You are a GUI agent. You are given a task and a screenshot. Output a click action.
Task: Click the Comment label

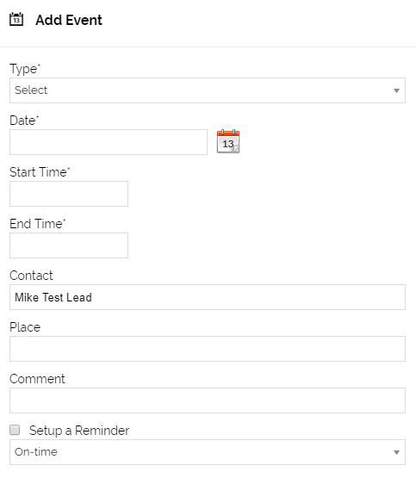click(37, 379)
